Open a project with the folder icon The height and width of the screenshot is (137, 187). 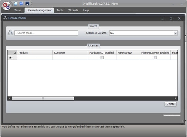(21, 4)
